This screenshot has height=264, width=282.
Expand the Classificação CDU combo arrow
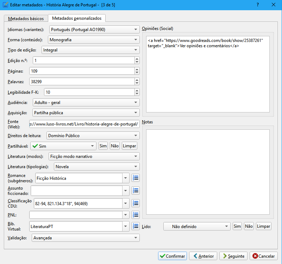tap(126, 203)
